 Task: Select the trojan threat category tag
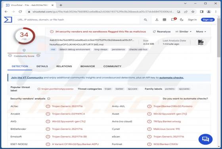pyautogui.click(x=108, y=89)
